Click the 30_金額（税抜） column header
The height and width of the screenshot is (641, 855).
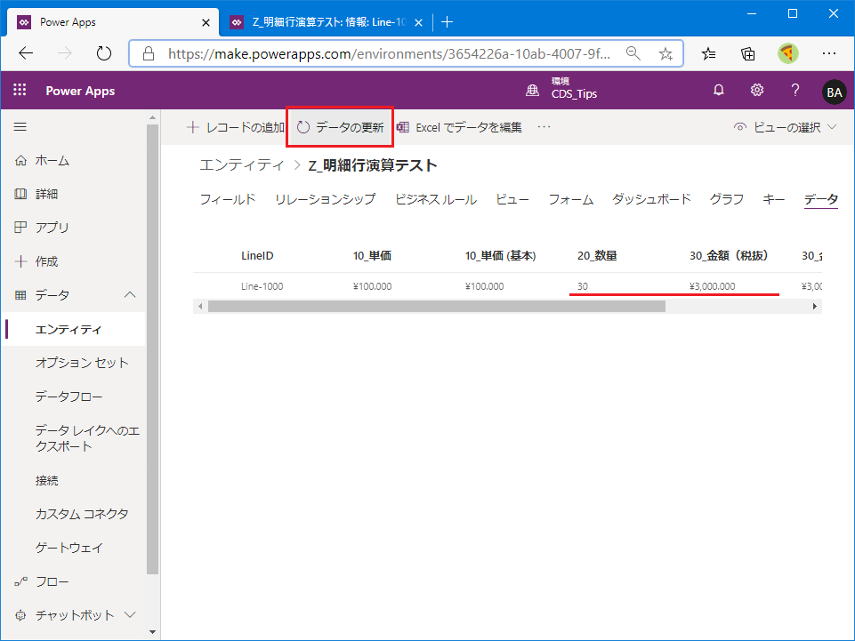[730, 256]
